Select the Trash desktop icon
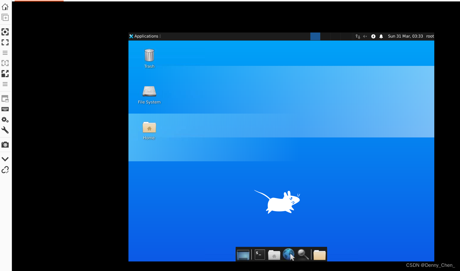 (x=149, y=58)
